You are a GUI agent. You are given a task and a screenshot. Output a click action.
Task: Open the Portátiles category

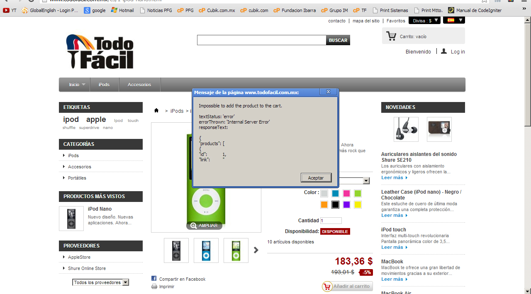click(x=77, y=178)
